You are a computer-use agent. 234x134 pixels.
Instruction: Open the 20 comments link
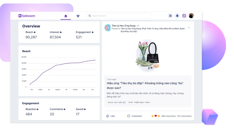click(x=184, y=116)
